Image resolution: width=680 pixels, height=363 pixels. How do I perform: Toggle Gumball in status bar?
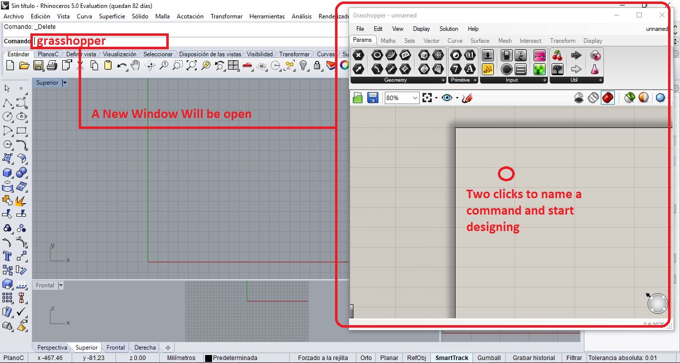489,358
